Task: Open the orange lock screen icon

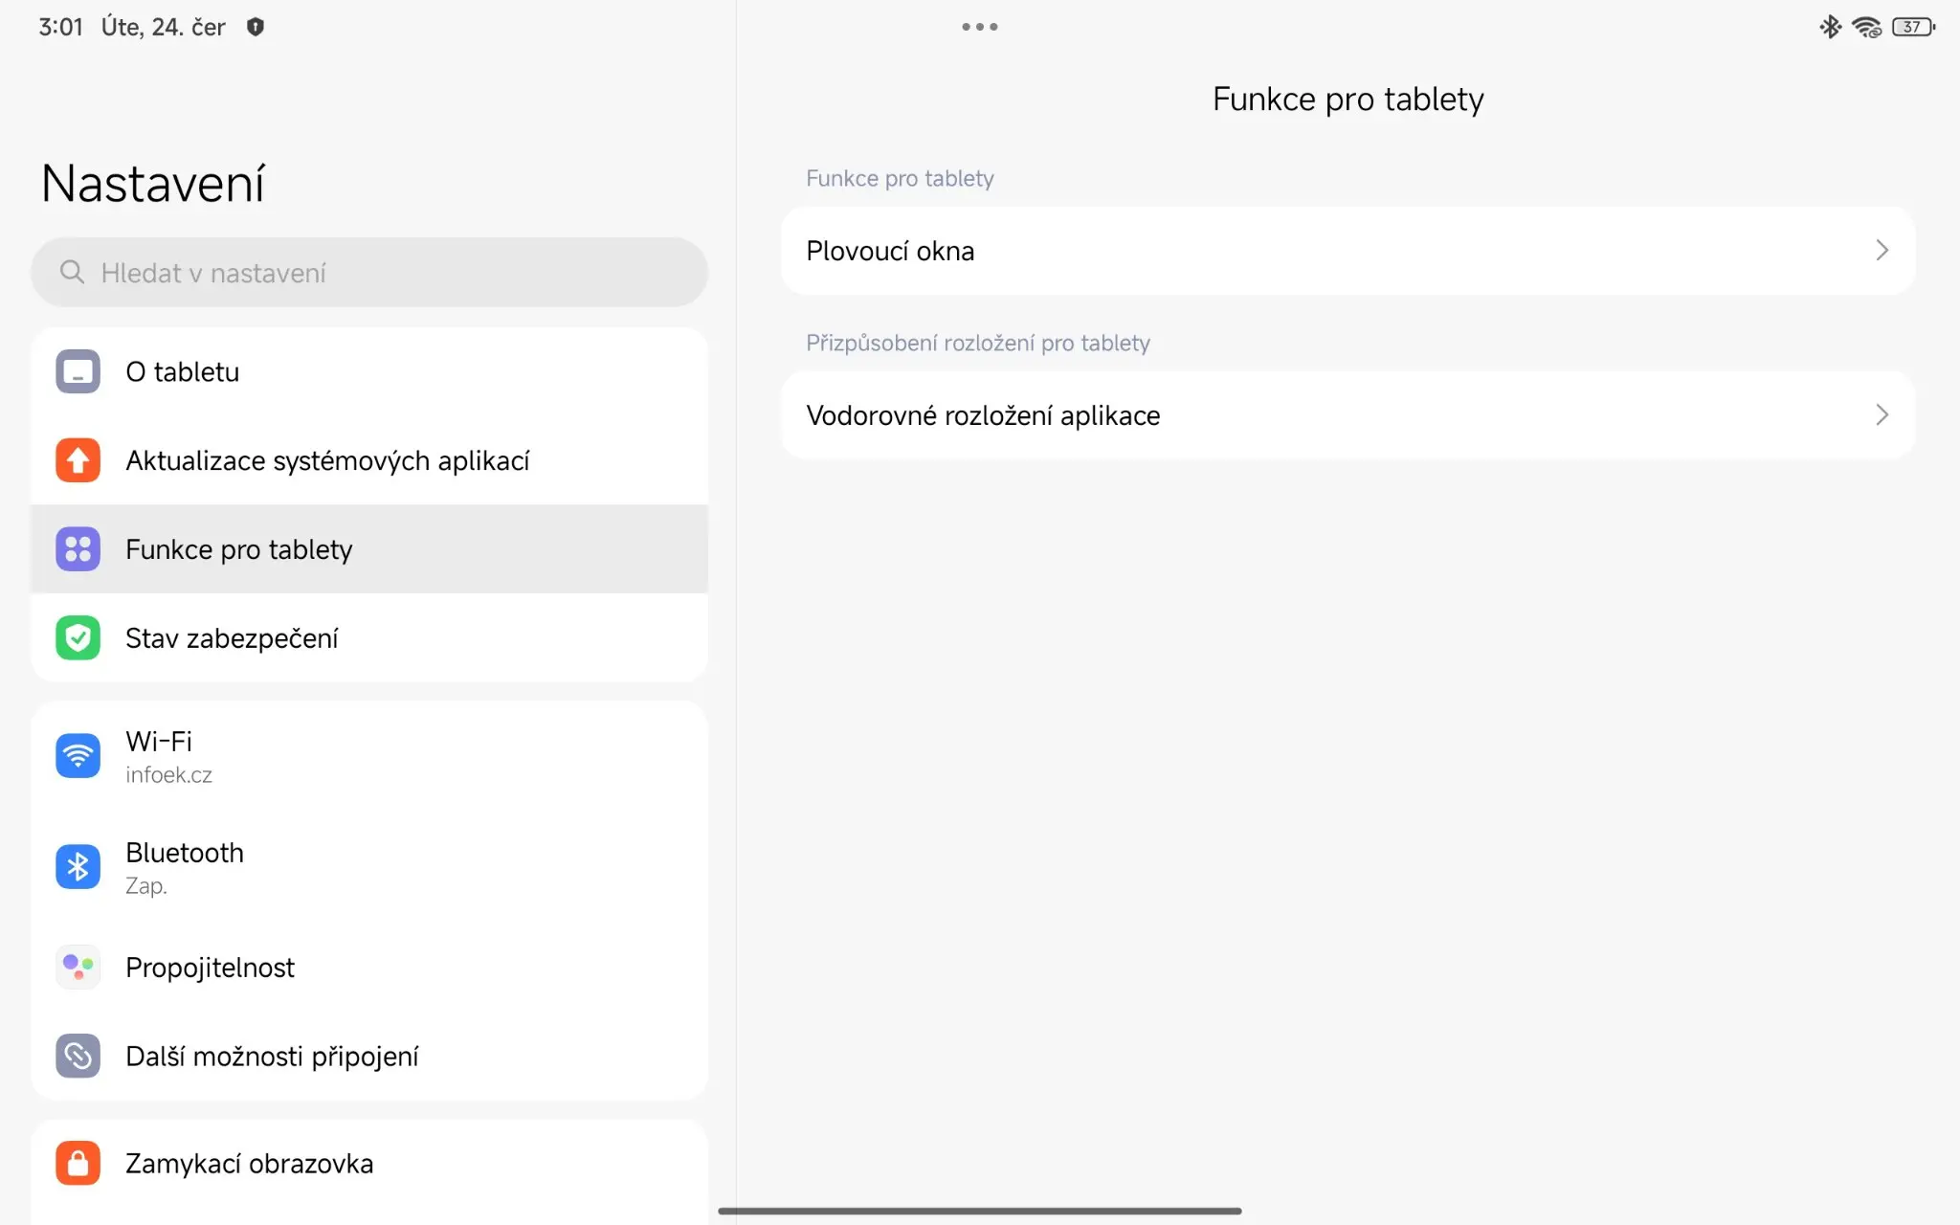Action: coord(78,1163)
